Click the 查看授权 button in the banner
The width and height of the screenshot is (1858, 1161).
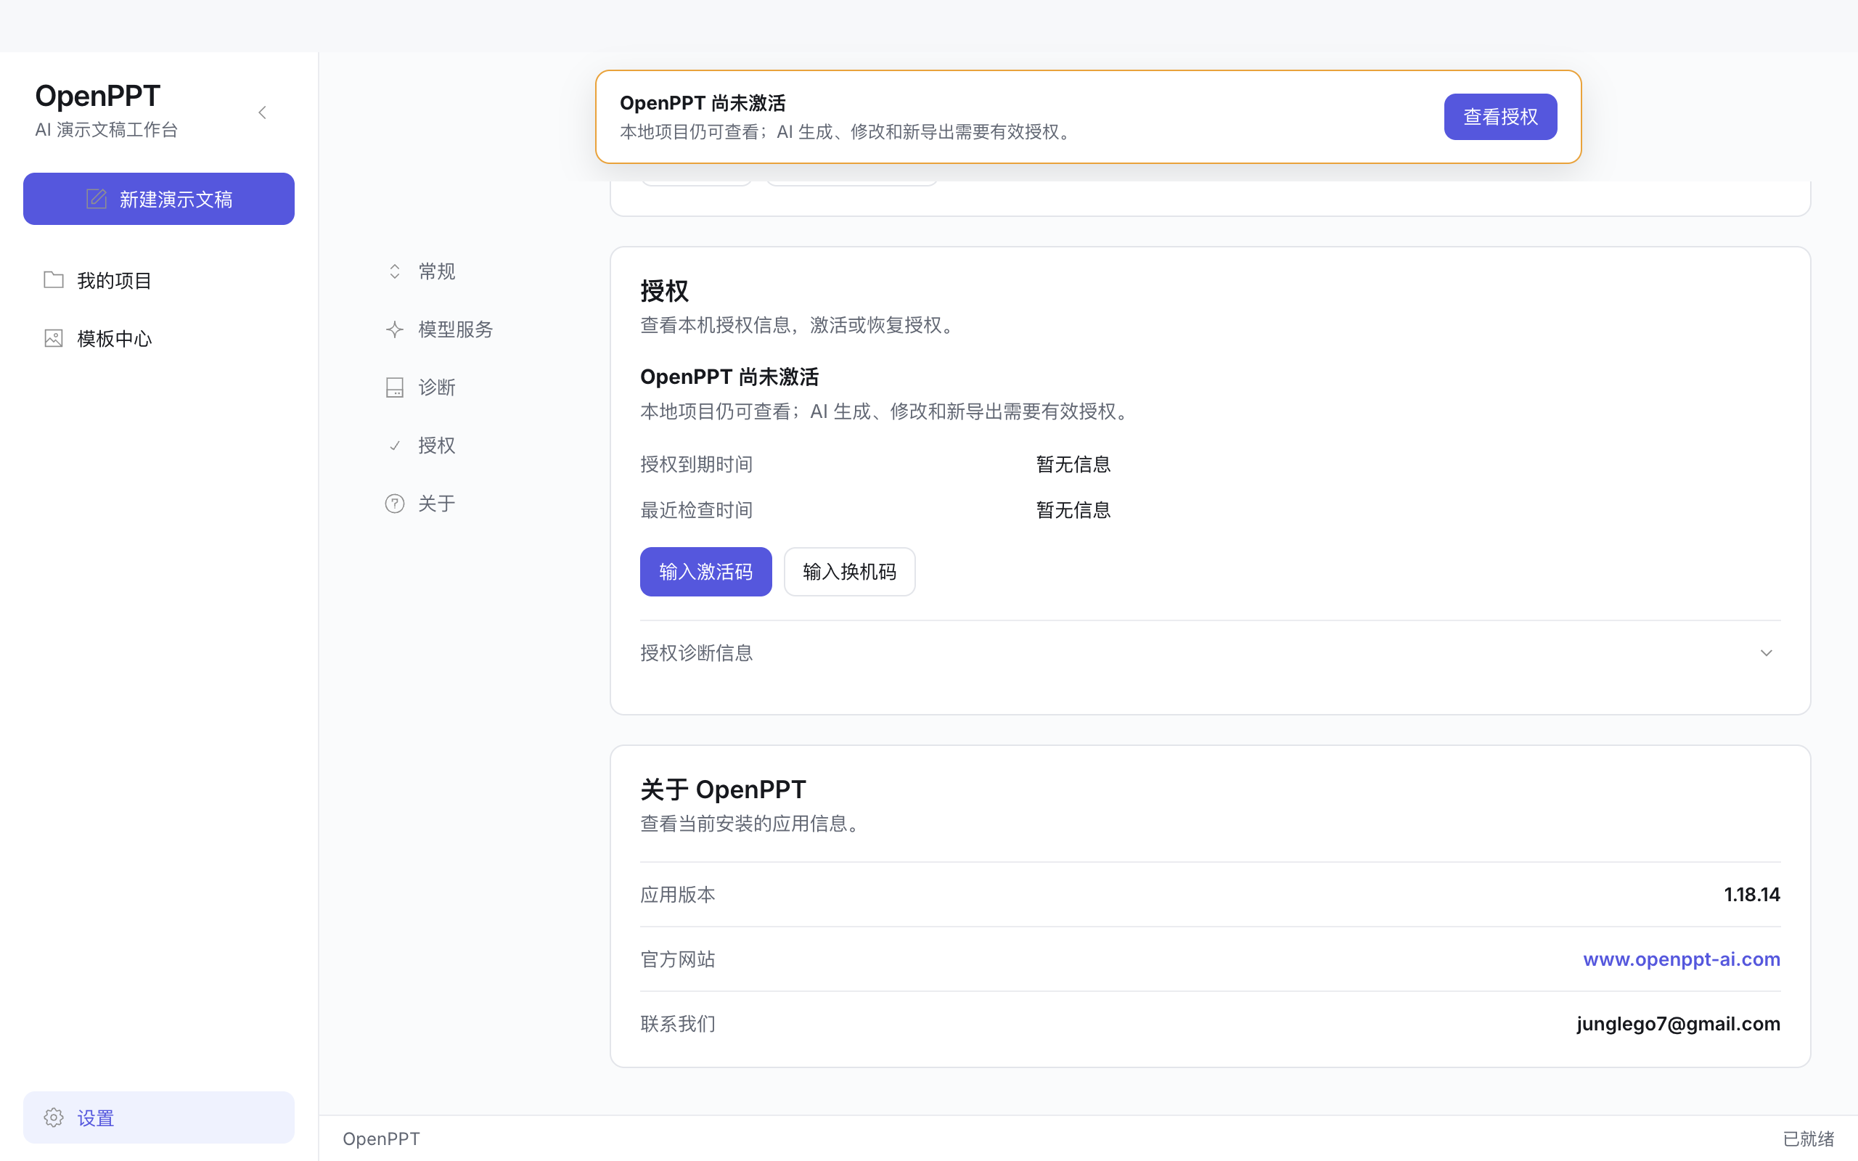tap(1500, 117)
